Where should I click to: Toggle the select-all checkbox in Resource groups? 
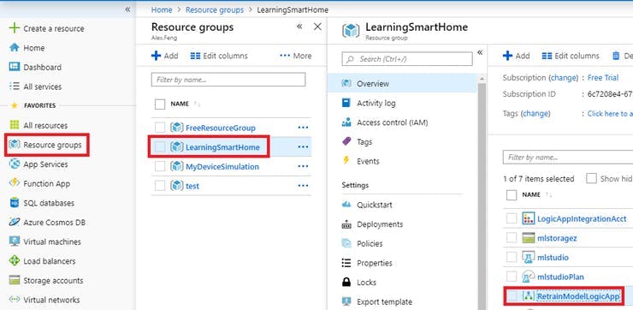[160, 104]
